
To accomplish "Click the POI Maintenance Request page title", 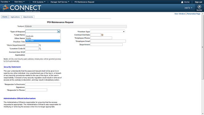I will pos(60,22).
